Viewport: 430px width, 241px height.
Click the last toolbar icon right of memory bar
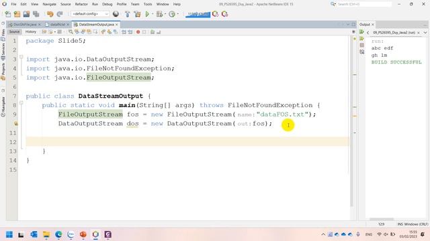pyautogui.click(x=225, y=14)
